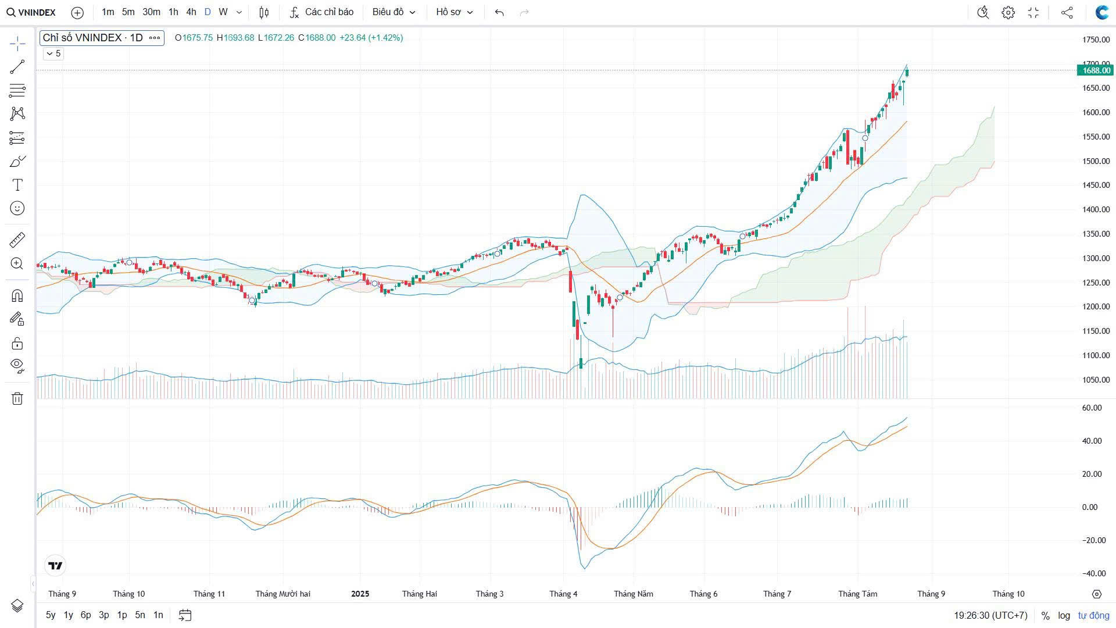
Task: Delete all drawings with trash icon
Action: (17, 398)
